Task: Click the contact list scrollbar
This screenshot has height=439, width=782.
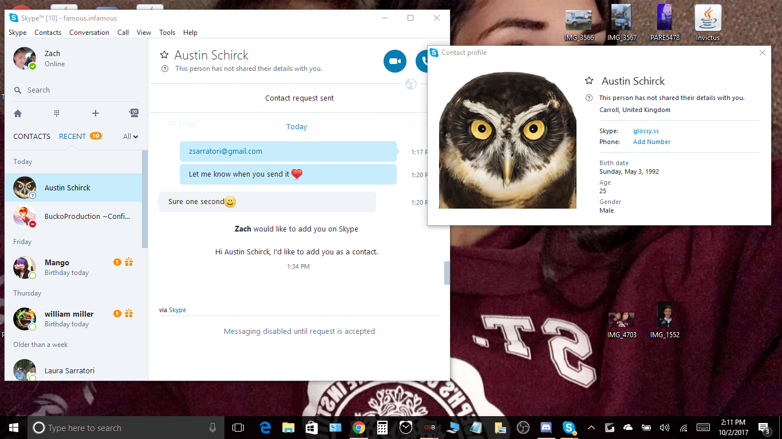Action: (x=145, y=199)
